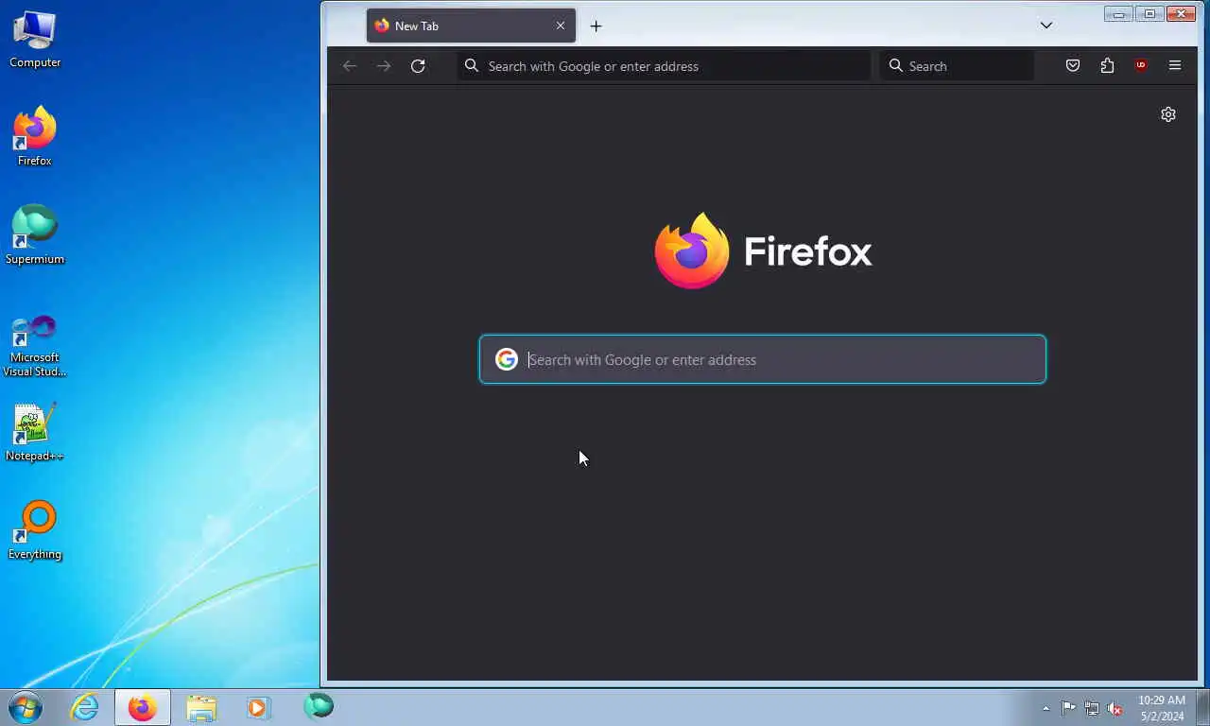Select the Notepad++ desktop shortcut
1210x726 pixels.
(35, 433)
